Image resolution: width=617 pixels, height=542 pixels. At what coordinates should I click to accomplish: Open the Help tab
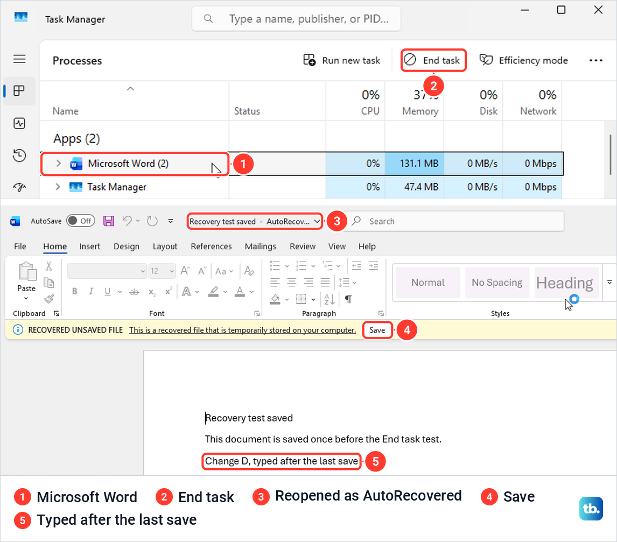coord(367,246)
